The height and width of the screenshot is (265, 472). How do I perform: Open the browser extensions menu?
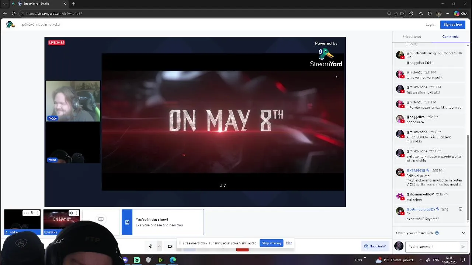tap(411, 14)
